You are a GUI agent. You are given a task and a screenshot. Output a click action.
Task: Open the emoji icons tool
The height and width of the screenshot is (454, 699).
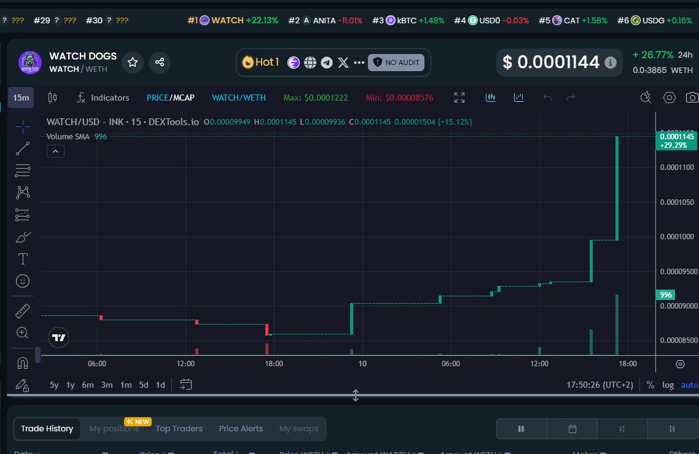(23, 282)
